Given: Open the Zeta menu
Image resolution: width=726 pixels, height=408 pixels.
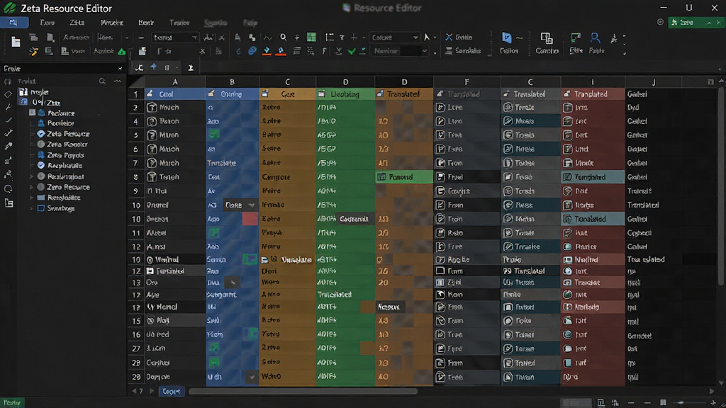Looking at the screenshot, I should point(77,22).
